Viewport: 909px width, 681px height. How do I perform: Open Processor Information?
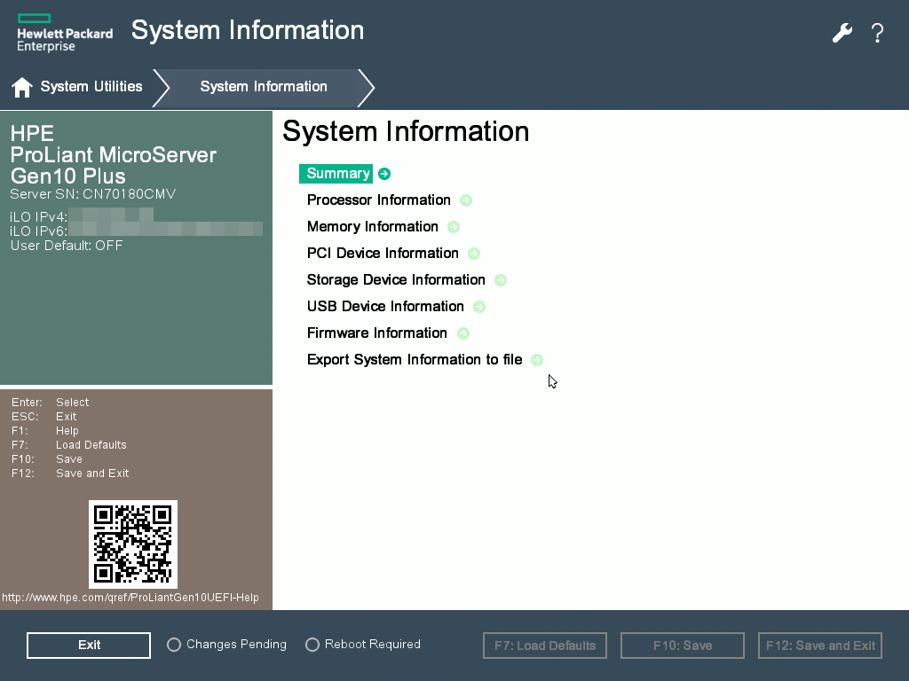click(x=378, y=200)
